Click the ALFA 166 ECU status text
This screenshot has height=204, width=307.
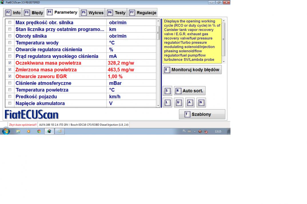pyautogui.click(x=84, y=125)
